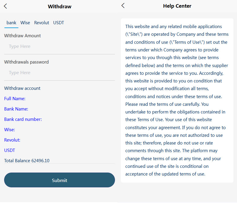
Task: Click the blue Full Name label
Action: (15, 99)
